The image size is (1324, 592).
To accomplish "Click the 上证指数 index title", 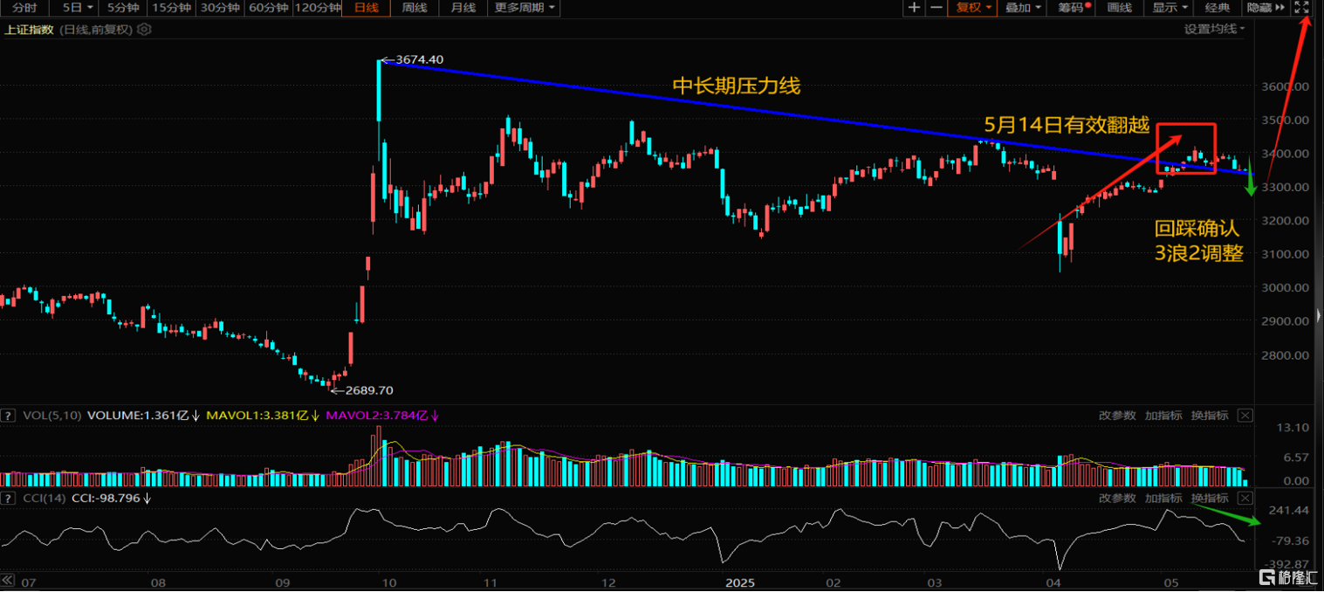I will pyautogui.click(x=29, y=29).
